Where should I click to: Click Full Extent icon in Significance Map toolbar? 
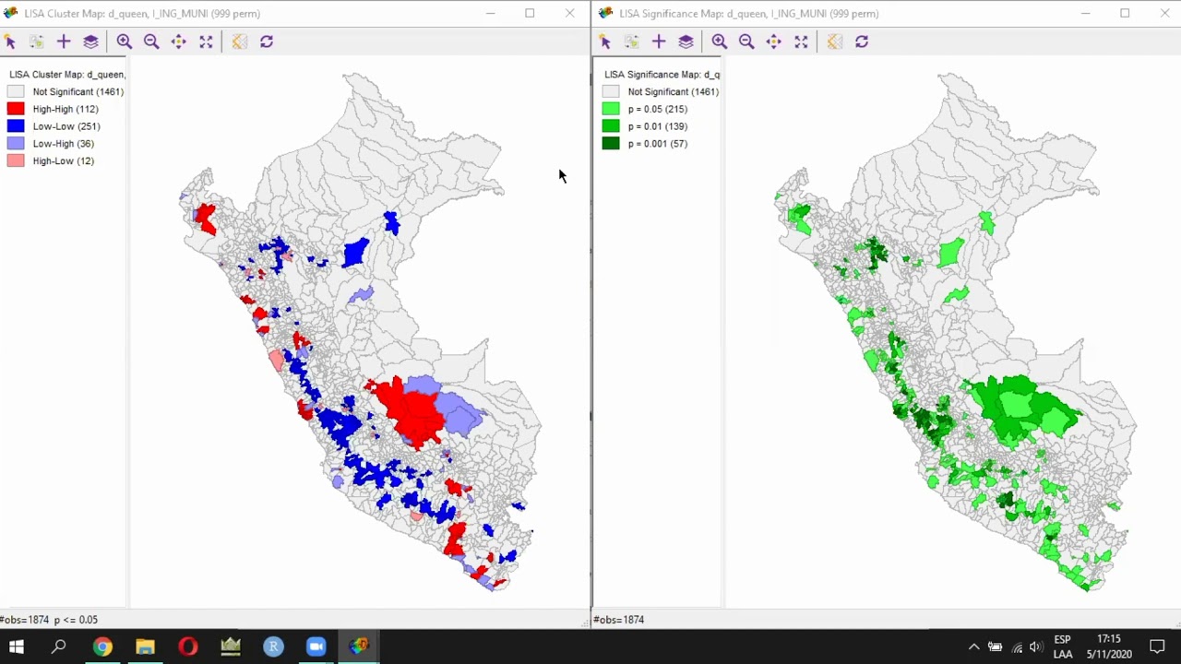click(801, 41)
